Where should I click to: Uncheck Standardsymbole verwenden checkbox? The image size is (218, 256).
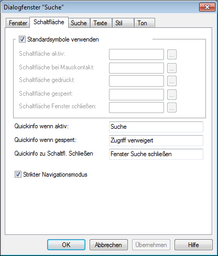(x=22, y=39)
